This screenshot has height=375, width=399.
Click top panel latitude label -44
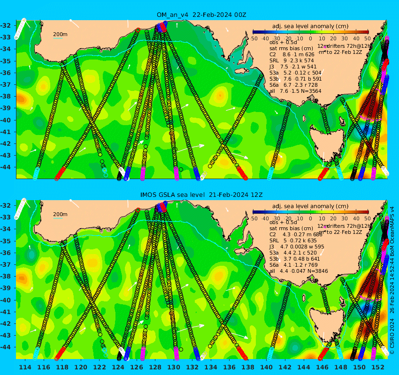tap(6, 167)
